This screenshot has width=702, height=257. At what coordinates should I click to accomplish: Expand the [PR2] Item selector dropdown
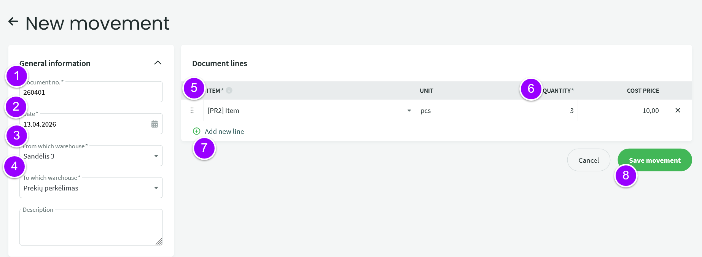point(409,111)
